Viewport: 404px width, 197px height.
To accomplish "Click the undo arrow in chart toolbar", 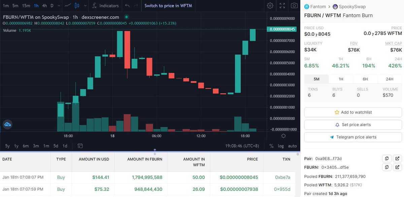I will coord(127,6).
